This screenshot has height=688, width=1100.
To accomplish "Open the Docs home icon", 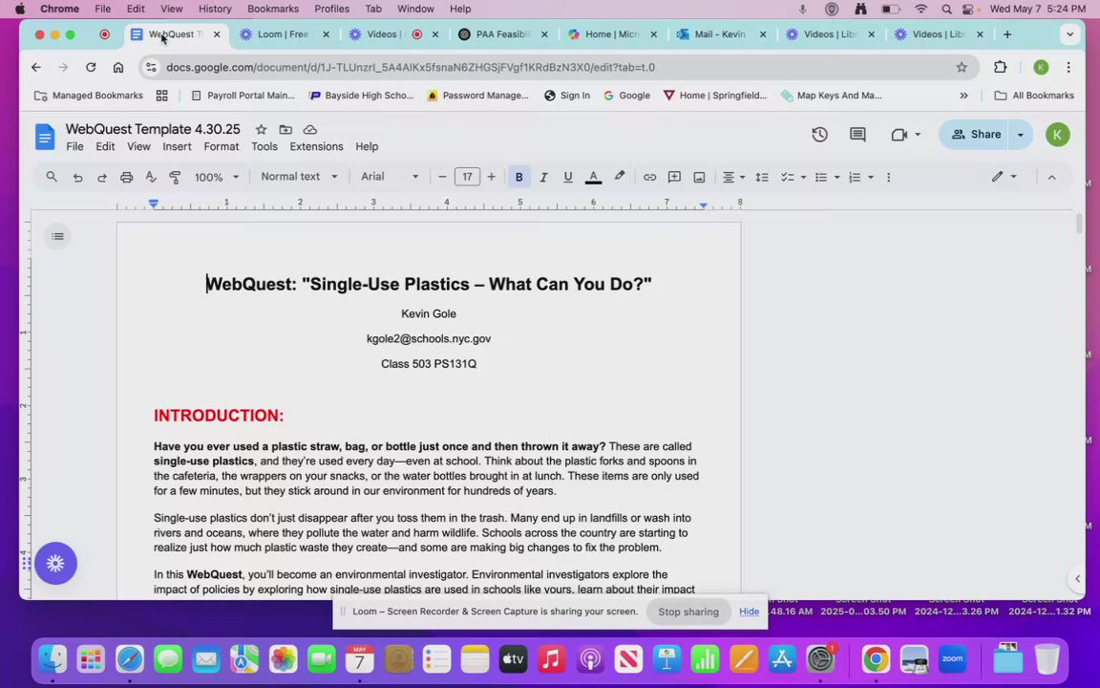I will 45,137.
